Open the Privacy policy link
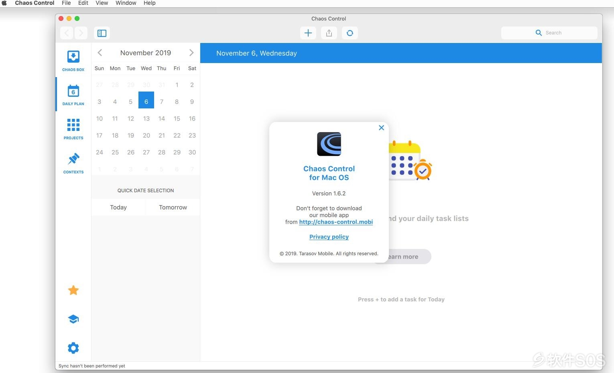 click(x=329, y=237)
